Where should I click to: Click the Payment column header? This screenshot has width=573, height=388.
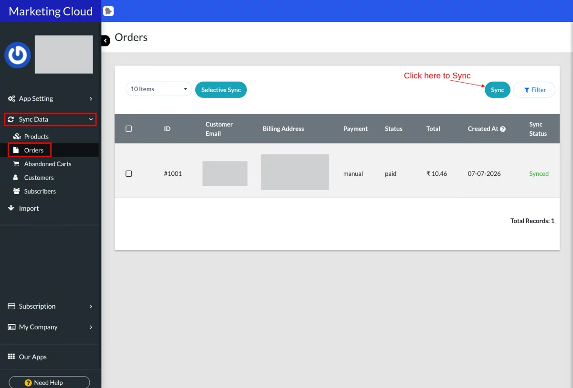[355, 129]
